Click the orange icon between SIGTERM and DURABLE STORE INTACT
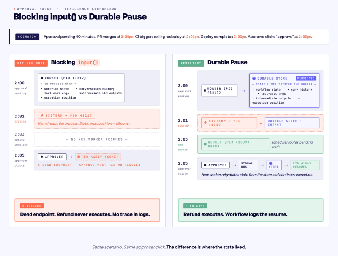Viewport: 338px width, 256px height. point(261,123)
